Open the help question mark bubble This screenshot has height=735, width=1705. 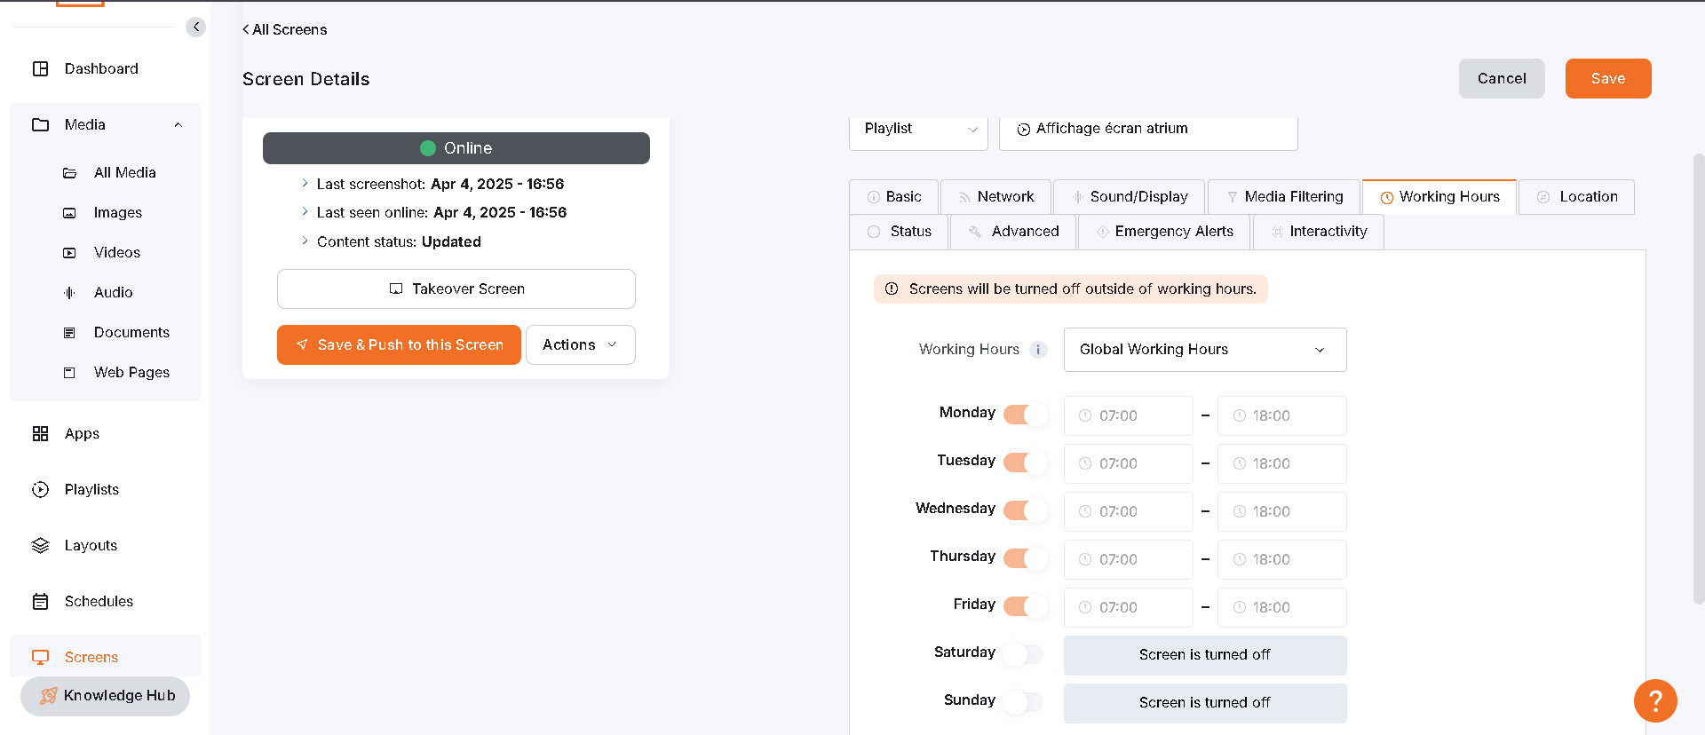click(x=1654, y=701)
